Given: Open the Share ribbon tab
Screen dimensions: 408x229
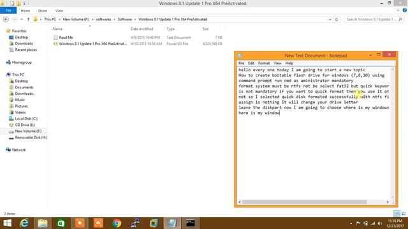Looking at the screenshot, I should click(43, 11).
